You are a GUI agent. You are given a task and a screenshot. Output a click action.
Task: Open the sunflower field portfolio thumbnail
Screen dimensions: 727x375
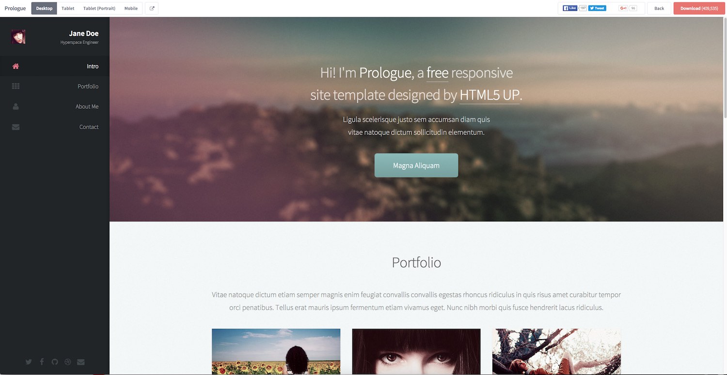coord(276,352)
